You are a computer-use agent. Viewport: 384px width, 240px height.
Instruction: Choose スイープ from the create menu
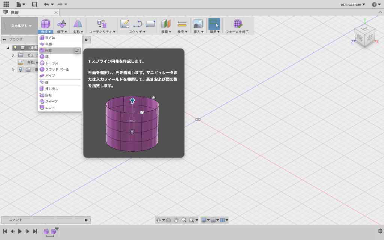click(60, 101)
